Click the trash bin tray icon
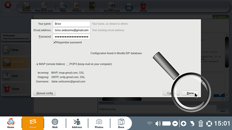 pos(201,123)
